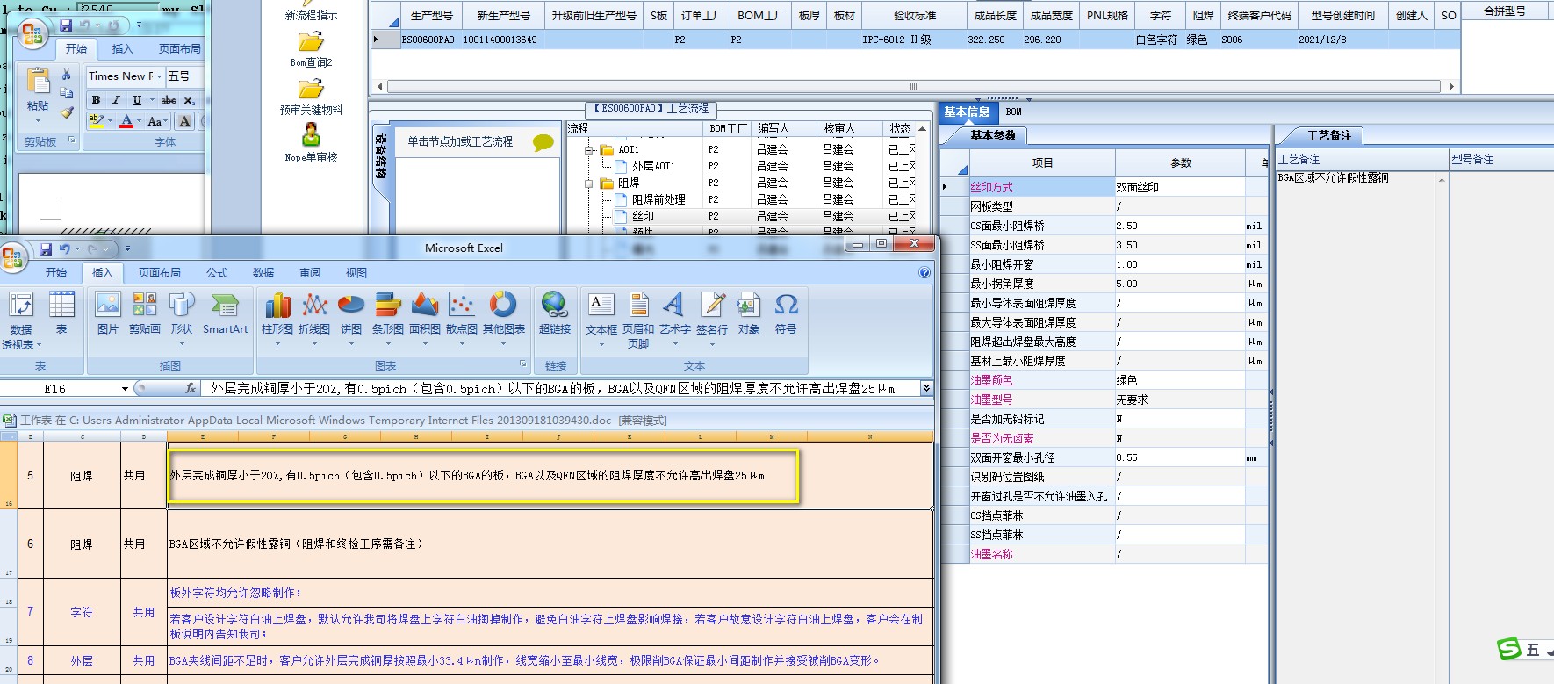This screenshot has height=684, width=1554.
Task: Select the 外层AOI1 process node
Action: 653,166
